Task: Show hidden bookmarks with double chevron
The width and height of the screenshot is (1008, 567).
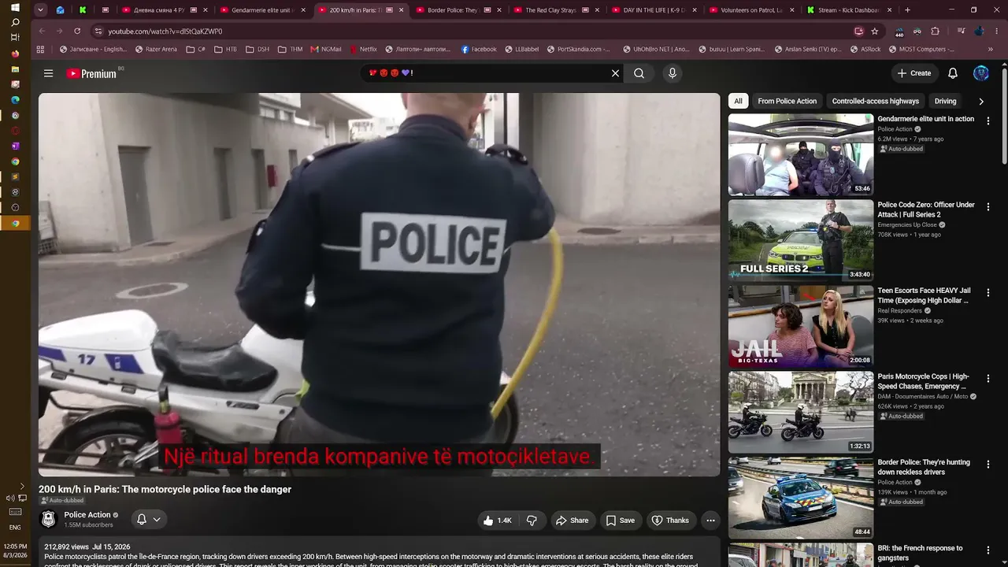Action: pos(991,49)
